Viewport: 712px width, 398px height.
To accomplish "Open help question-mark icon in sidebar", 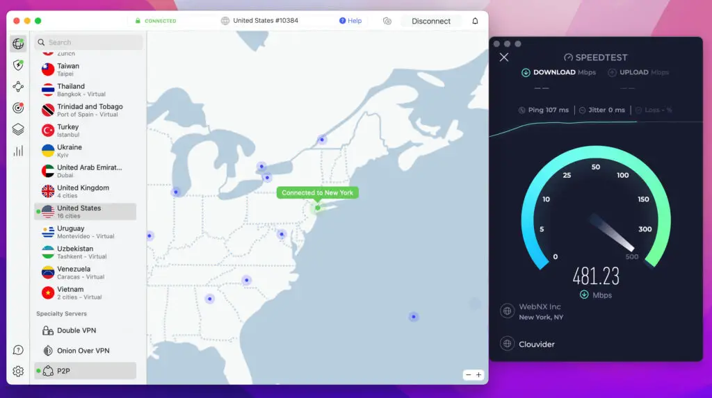I will 18,350.
